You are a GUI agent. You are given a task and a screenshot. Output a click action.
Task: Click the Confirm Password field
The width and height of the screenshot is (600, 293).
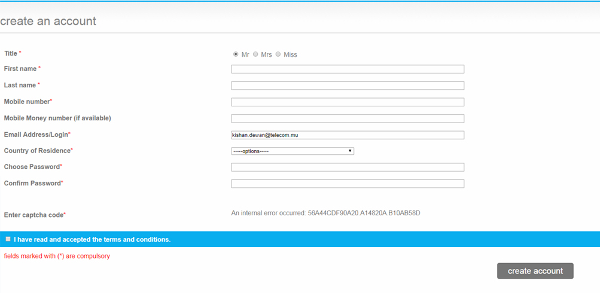coord(348,184)
